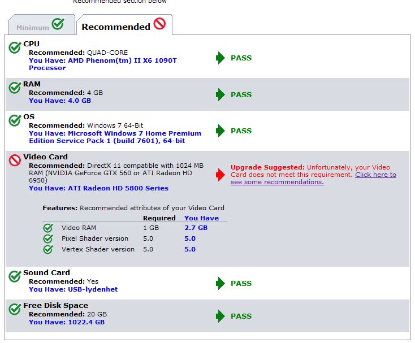415x343 pixels.
Task: Click the Vertex Shader version row label
Action: coord(98,249)
